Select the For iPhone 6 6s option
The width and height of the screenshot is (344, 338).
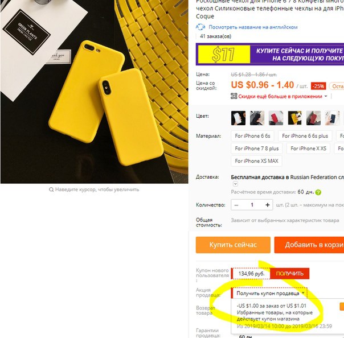coord(252,136)
